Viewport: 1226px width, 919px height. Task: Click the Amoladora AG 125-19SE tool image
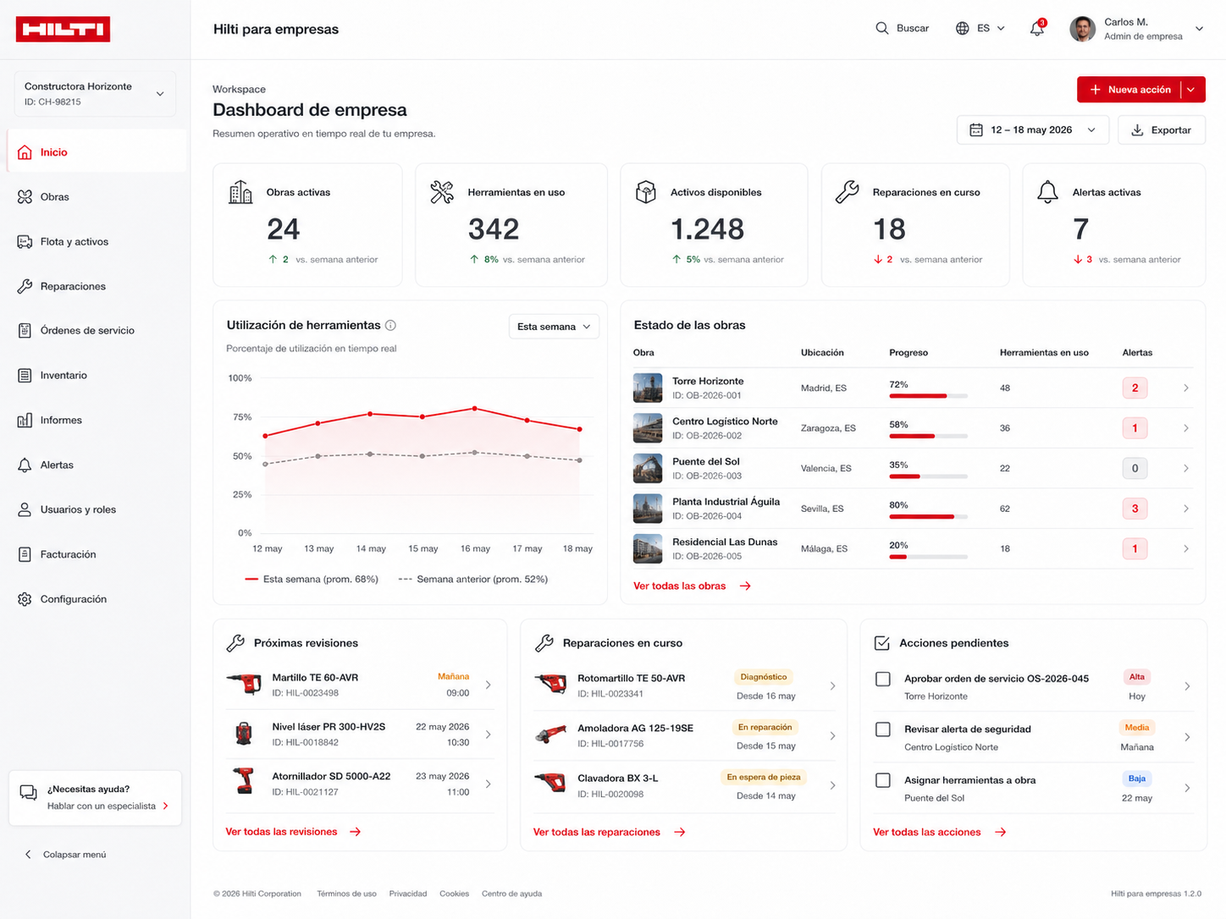coord(551,735)
